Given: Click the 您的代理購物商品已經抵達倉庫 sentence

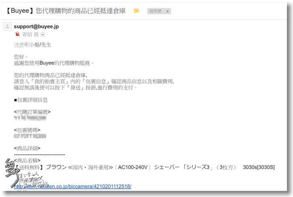Looking at the screenshot, I should click(x=50, y=75).
